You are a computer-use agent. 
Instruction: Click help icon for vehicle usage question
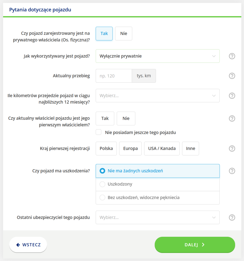(x=232, y=56)
